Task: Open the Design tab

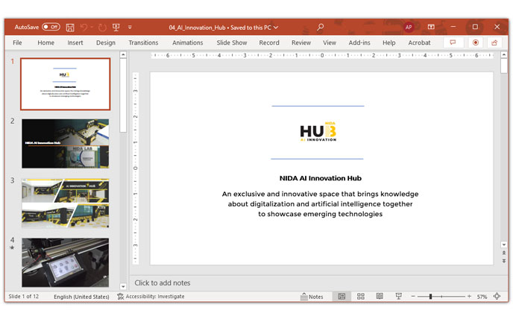Action: [x=106, y=42]
